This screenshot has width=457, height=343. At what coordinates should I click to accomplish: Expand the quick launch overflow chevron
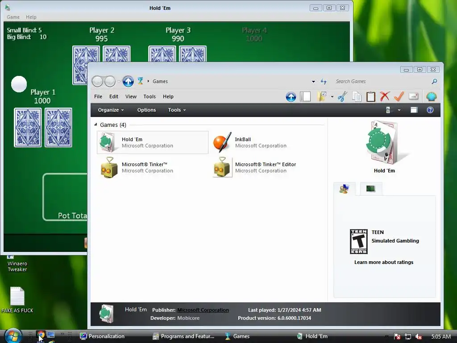pos(62,334)
